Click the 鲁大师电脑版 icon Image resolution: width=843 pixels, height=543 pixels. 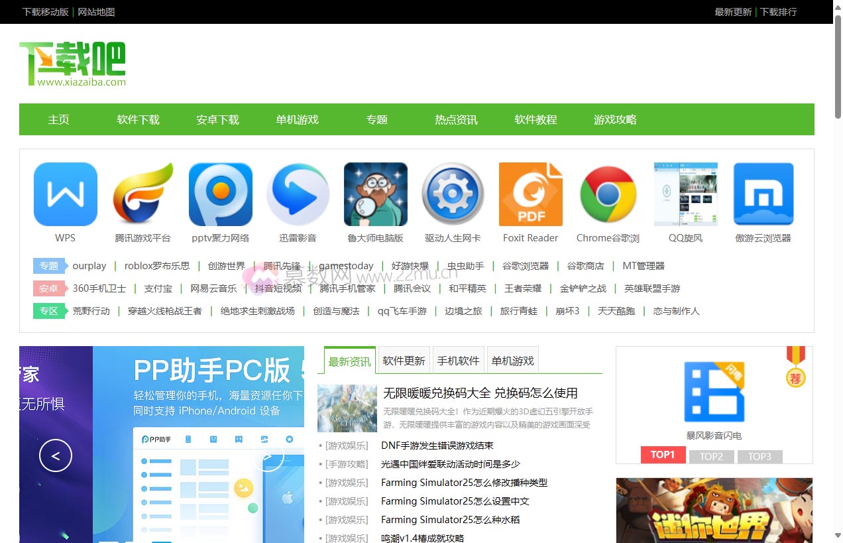(375, 194)
